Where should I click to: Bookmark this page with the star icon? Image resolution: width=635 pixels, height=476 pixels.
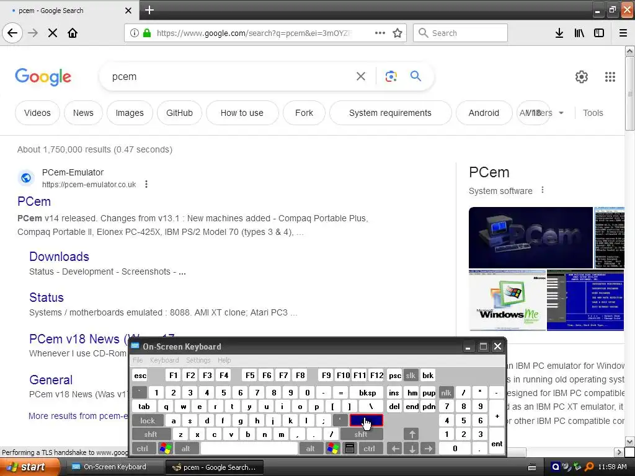[x=397, y=33]
